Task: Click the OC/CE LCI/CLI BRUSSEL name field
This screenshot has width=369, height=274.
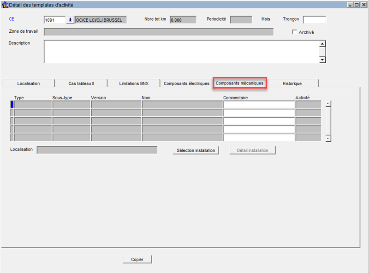Action: [101, 20]
